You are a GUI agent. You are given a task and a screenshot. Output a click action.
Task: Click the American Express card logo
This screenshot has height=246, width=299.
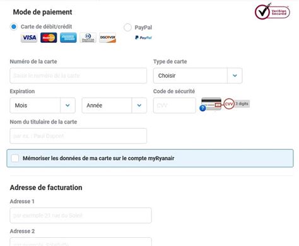pos(68,38)
